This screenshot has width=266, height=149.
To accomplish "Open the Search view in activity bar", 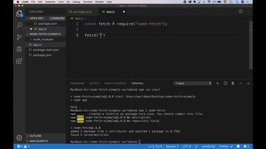I will point(19,25).
